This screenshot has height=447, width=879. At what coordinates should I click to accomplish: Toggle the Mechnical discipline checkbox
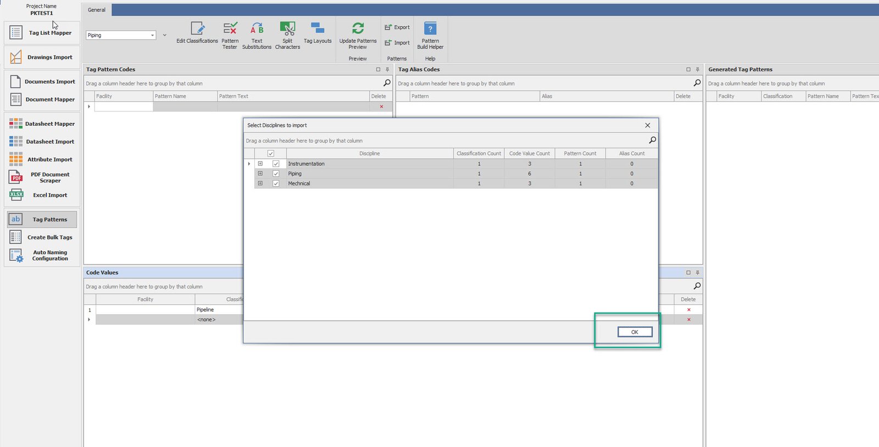[x=276, y=183]
